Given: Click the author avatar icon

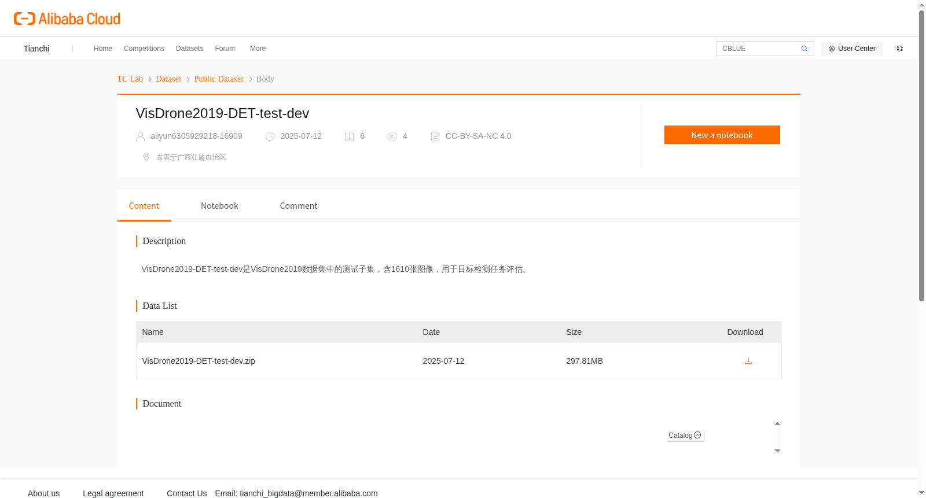Looking at the screenshot, I should 141,137.
